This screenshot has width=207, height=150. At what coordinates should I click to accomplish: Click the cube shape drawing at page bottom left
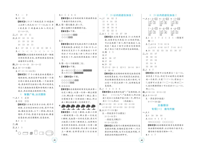point(31,133)
